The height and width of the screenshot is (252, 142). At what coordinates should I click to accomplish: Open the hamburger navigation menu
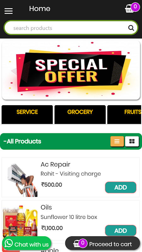click(x=9, y=11)
